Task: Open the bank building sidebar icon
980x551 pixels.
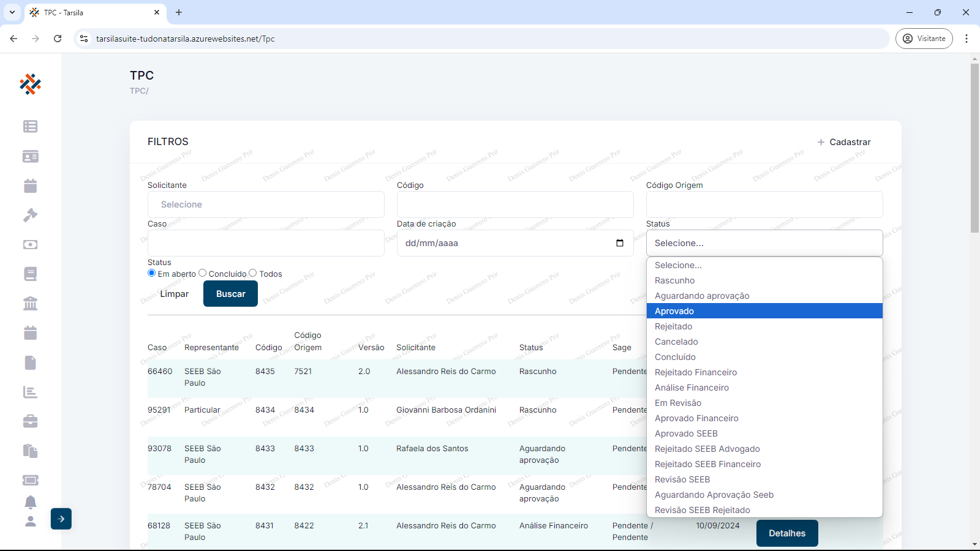Action: (x=30, y=303)
